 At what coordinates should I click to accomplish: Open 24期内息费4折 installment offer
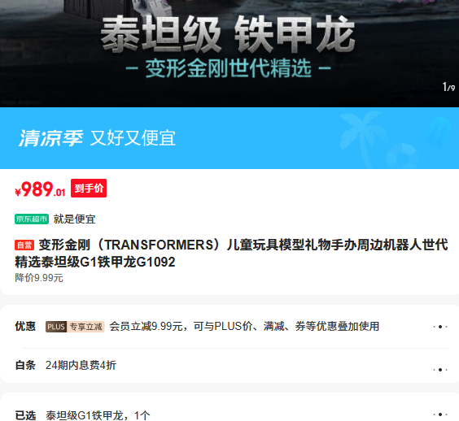click(81, 365)
